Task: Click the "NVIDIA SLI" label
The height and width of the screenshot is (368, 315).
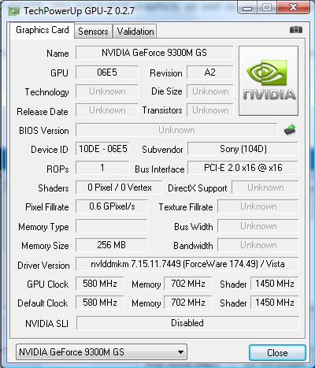Action: tap(47, 324)
